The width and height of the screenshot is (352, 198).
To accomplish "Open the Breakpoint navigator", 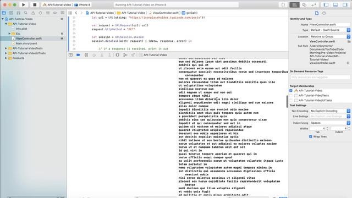I will pyautogui.click(x=55, y=13).
